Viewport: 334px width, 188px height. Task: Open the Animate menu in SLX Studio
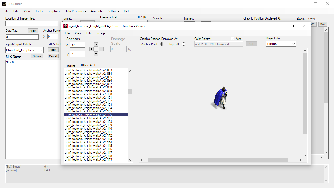tap(97, 11)
